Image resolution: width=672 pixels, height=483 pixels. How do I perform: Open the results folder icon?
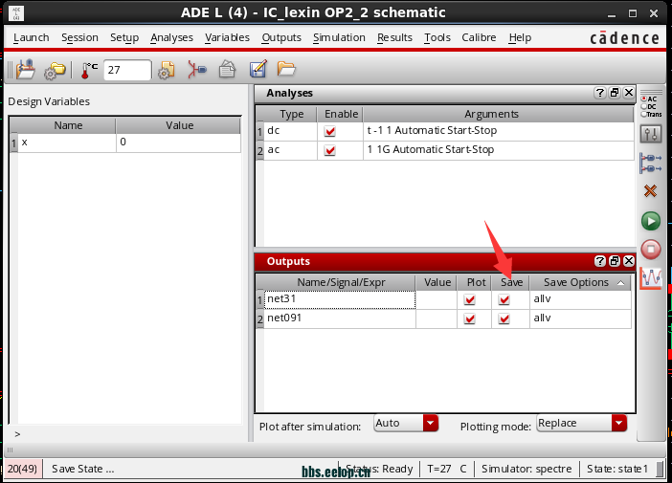[x=286, y=69]
